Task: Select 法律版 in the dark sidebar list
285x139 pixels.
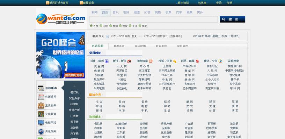Action: tap(74, 104)
